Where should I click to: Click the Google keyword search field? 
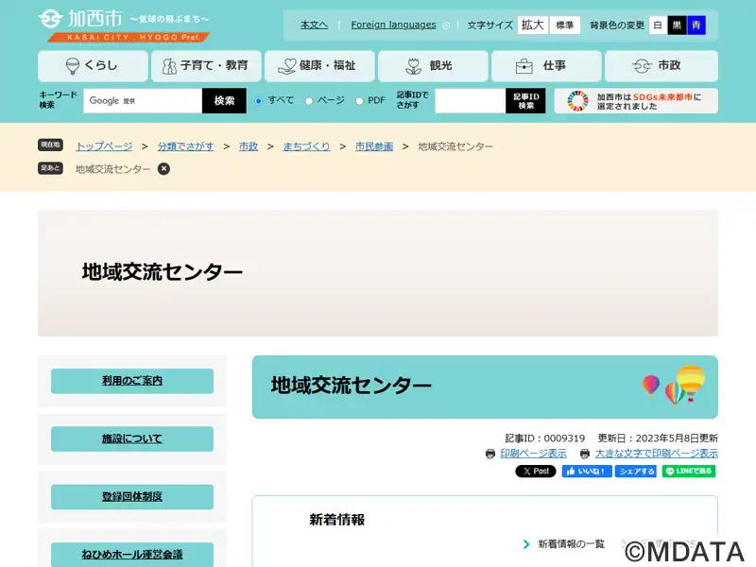click(143, 101)
